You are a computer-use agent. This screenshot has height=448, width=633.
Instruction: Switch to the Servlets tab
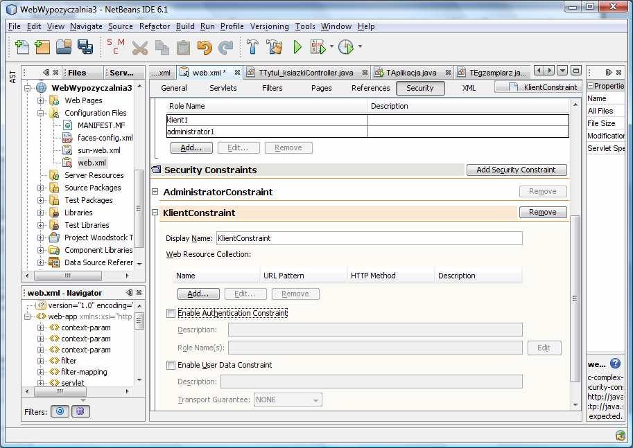click(x=223, y=88)
